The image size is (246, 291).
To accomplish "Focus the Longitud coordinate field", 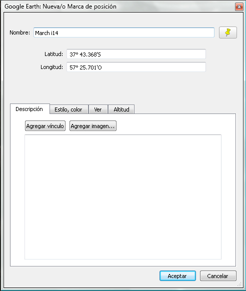I will coord(136,67).
